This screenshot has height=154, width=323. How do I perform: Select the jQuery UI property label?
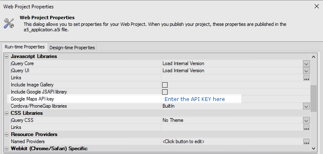(x=20, y=71)
